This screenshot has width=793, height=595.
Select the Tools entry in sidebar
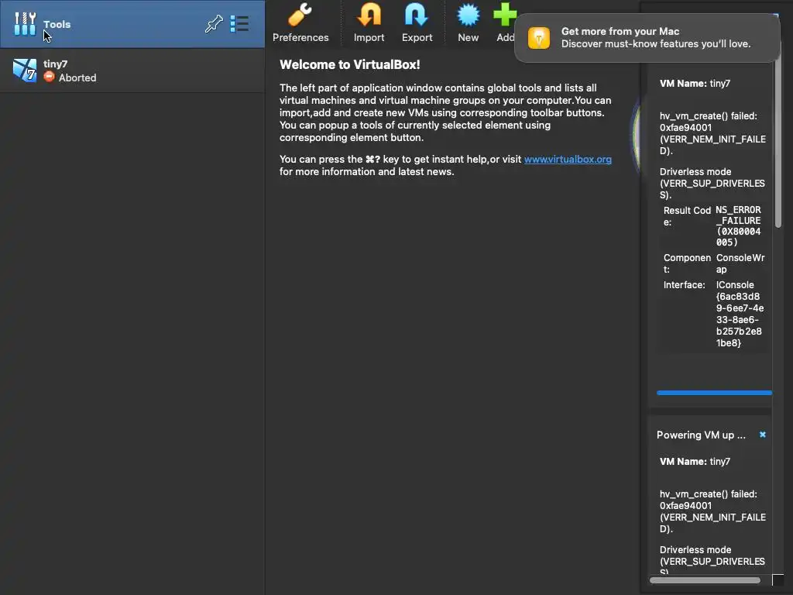(x=132, y=24)
